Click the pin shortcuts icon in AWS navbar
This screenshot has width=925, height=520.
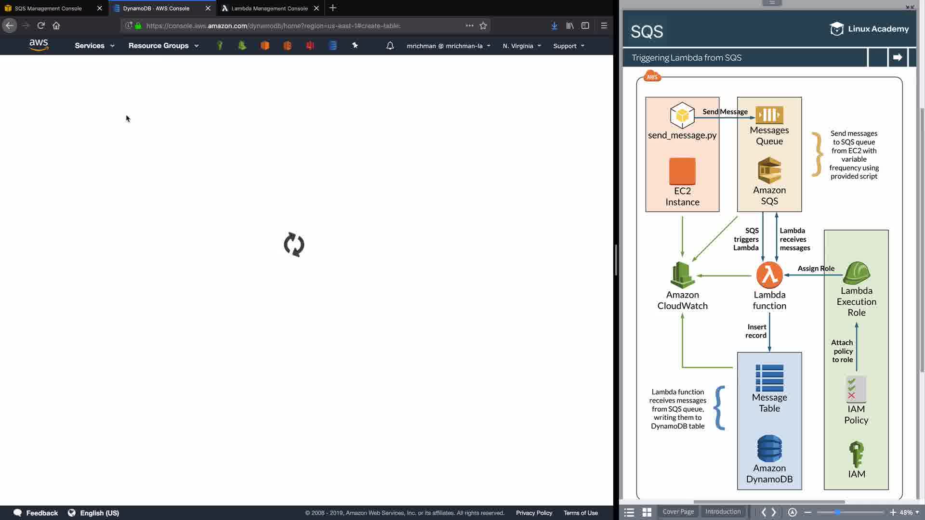click(355, 46)
